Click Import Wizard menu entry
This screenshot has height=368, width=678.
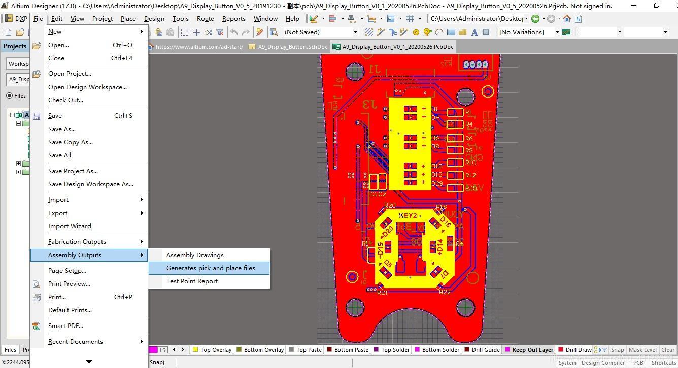[x=89, y=226]
